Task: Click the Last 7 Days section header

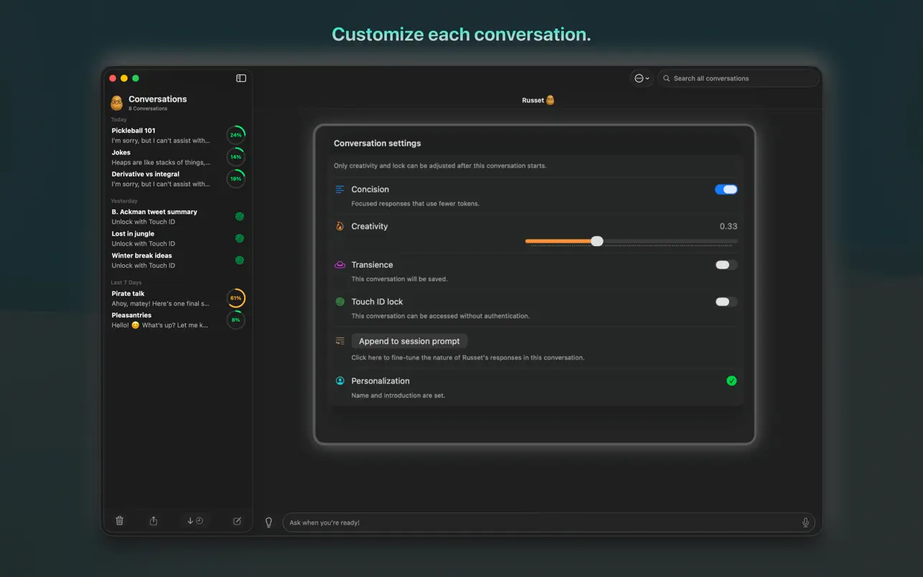Action: pyautogui.click(x=126, y=283)
